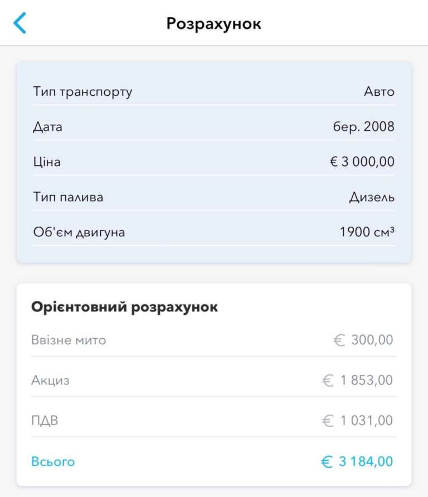Select the 1900 см³ engine volume
This screenshot has width=428, height=497.
[x=367, y=232]
